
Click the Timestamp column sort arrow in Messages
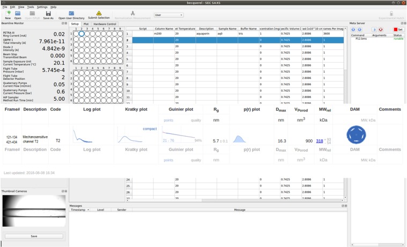click(x=88, y=210)
